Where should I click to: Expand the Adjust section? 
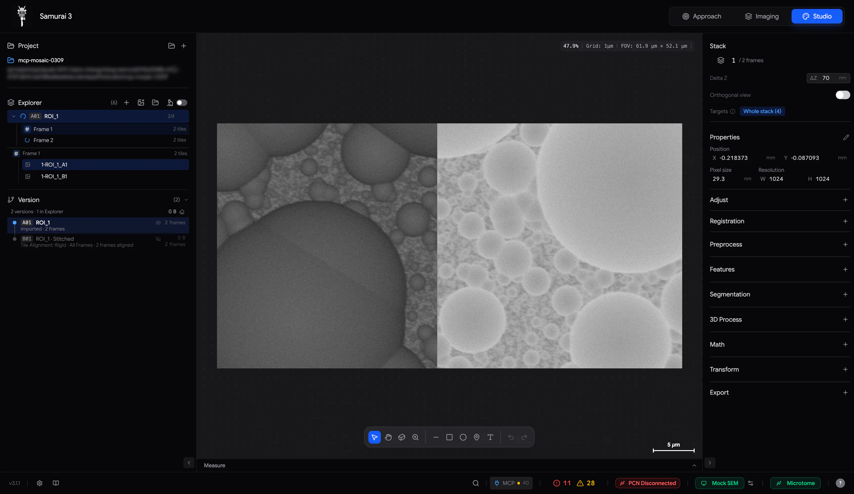(845, 200)
